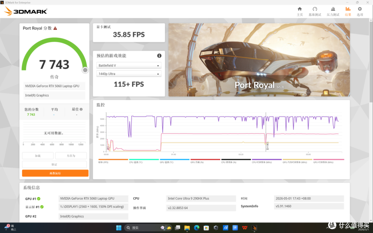Image resolution: width=373 pixels, height=233 pixels.
Task: Click the GPU #2 Intel(R) Graphics value
Action: pyautogui.click(x=93, y=216)
